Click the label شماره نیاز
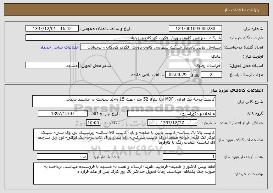Viewport: 273px width, 193px height. pyautogui.click(x=253, y=29)
